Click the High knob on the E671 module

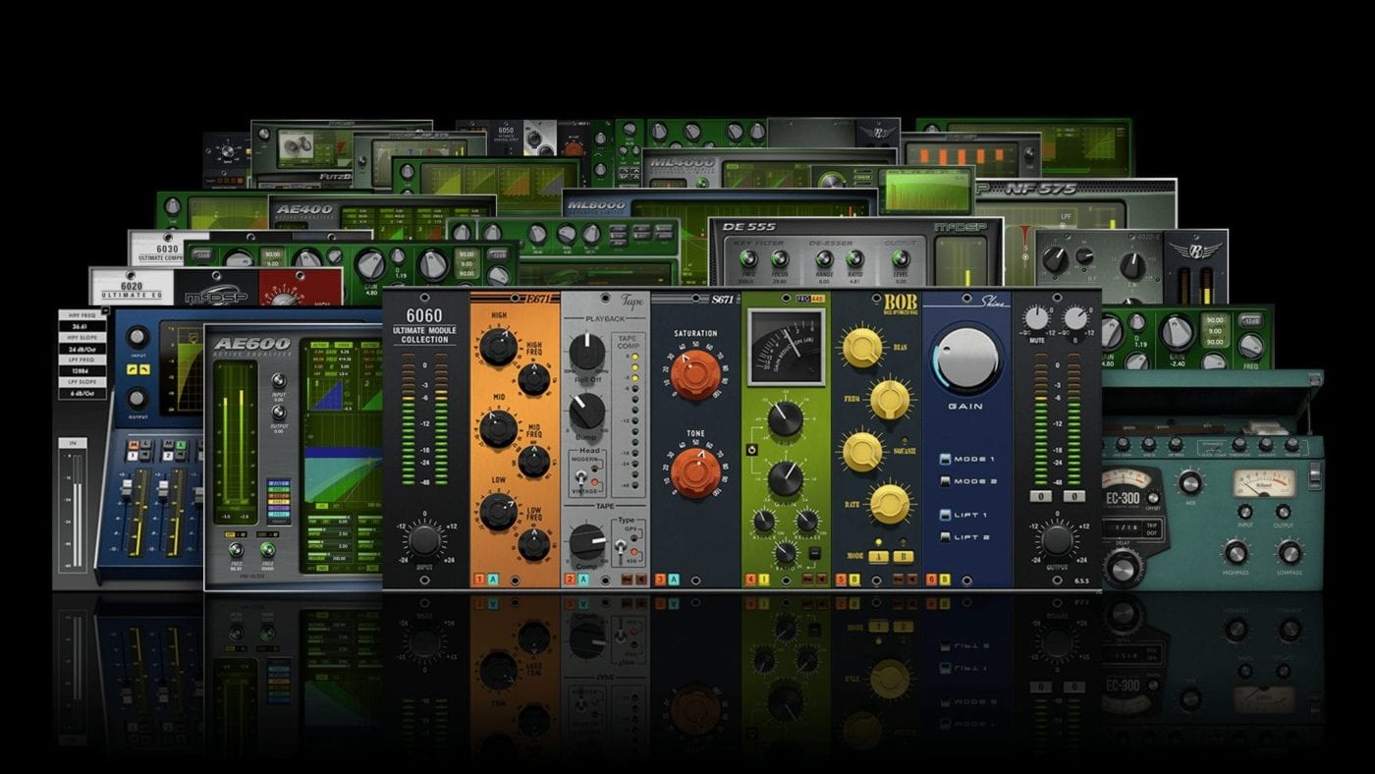click(498, 346)
